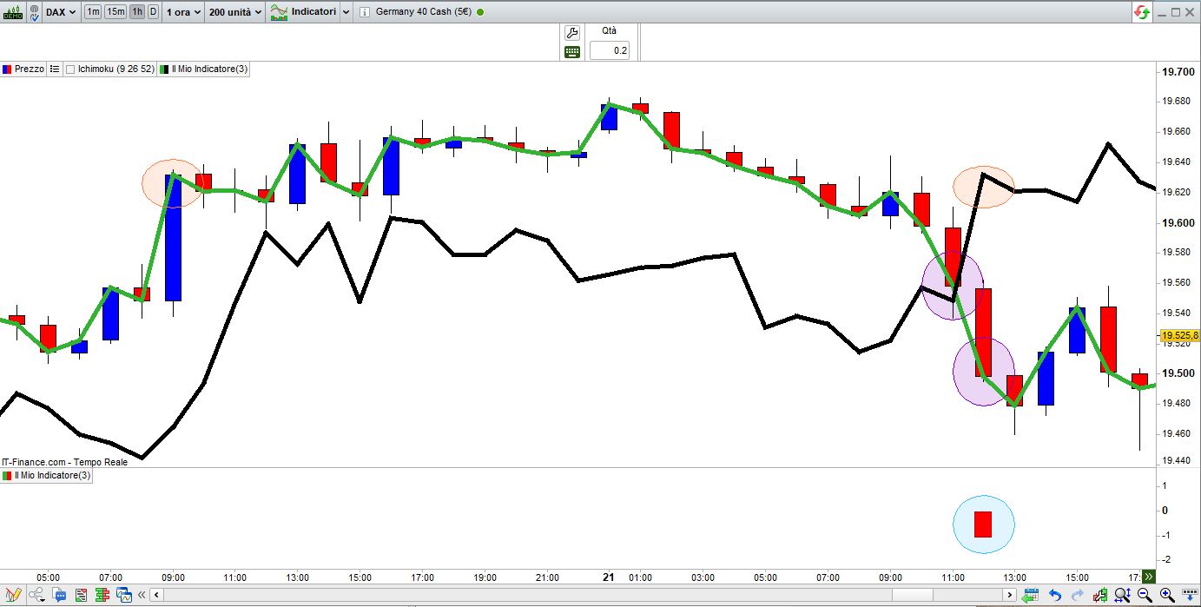Open the price list settings icon
Screen dimensions: 1201x607
[55, 69]
